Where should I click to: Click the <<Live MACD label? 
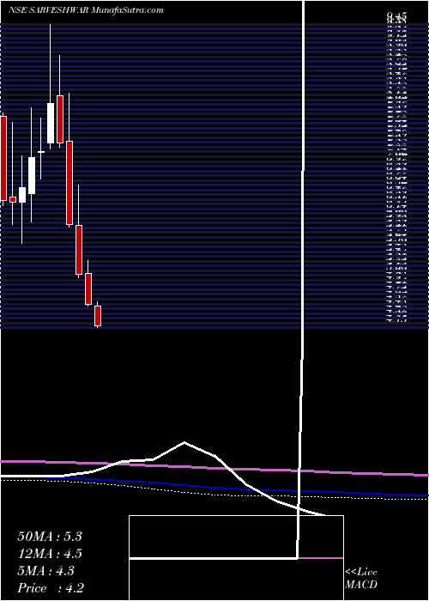(361, 579)
